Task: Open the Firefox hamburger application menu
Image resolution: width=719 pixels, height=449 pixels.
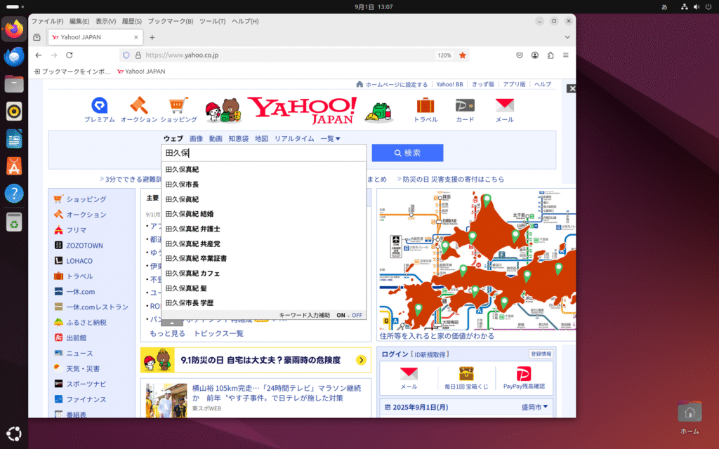Action: 566,55
